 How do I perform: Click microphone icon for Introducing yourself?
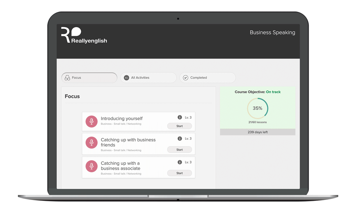(x=91, y=122)
